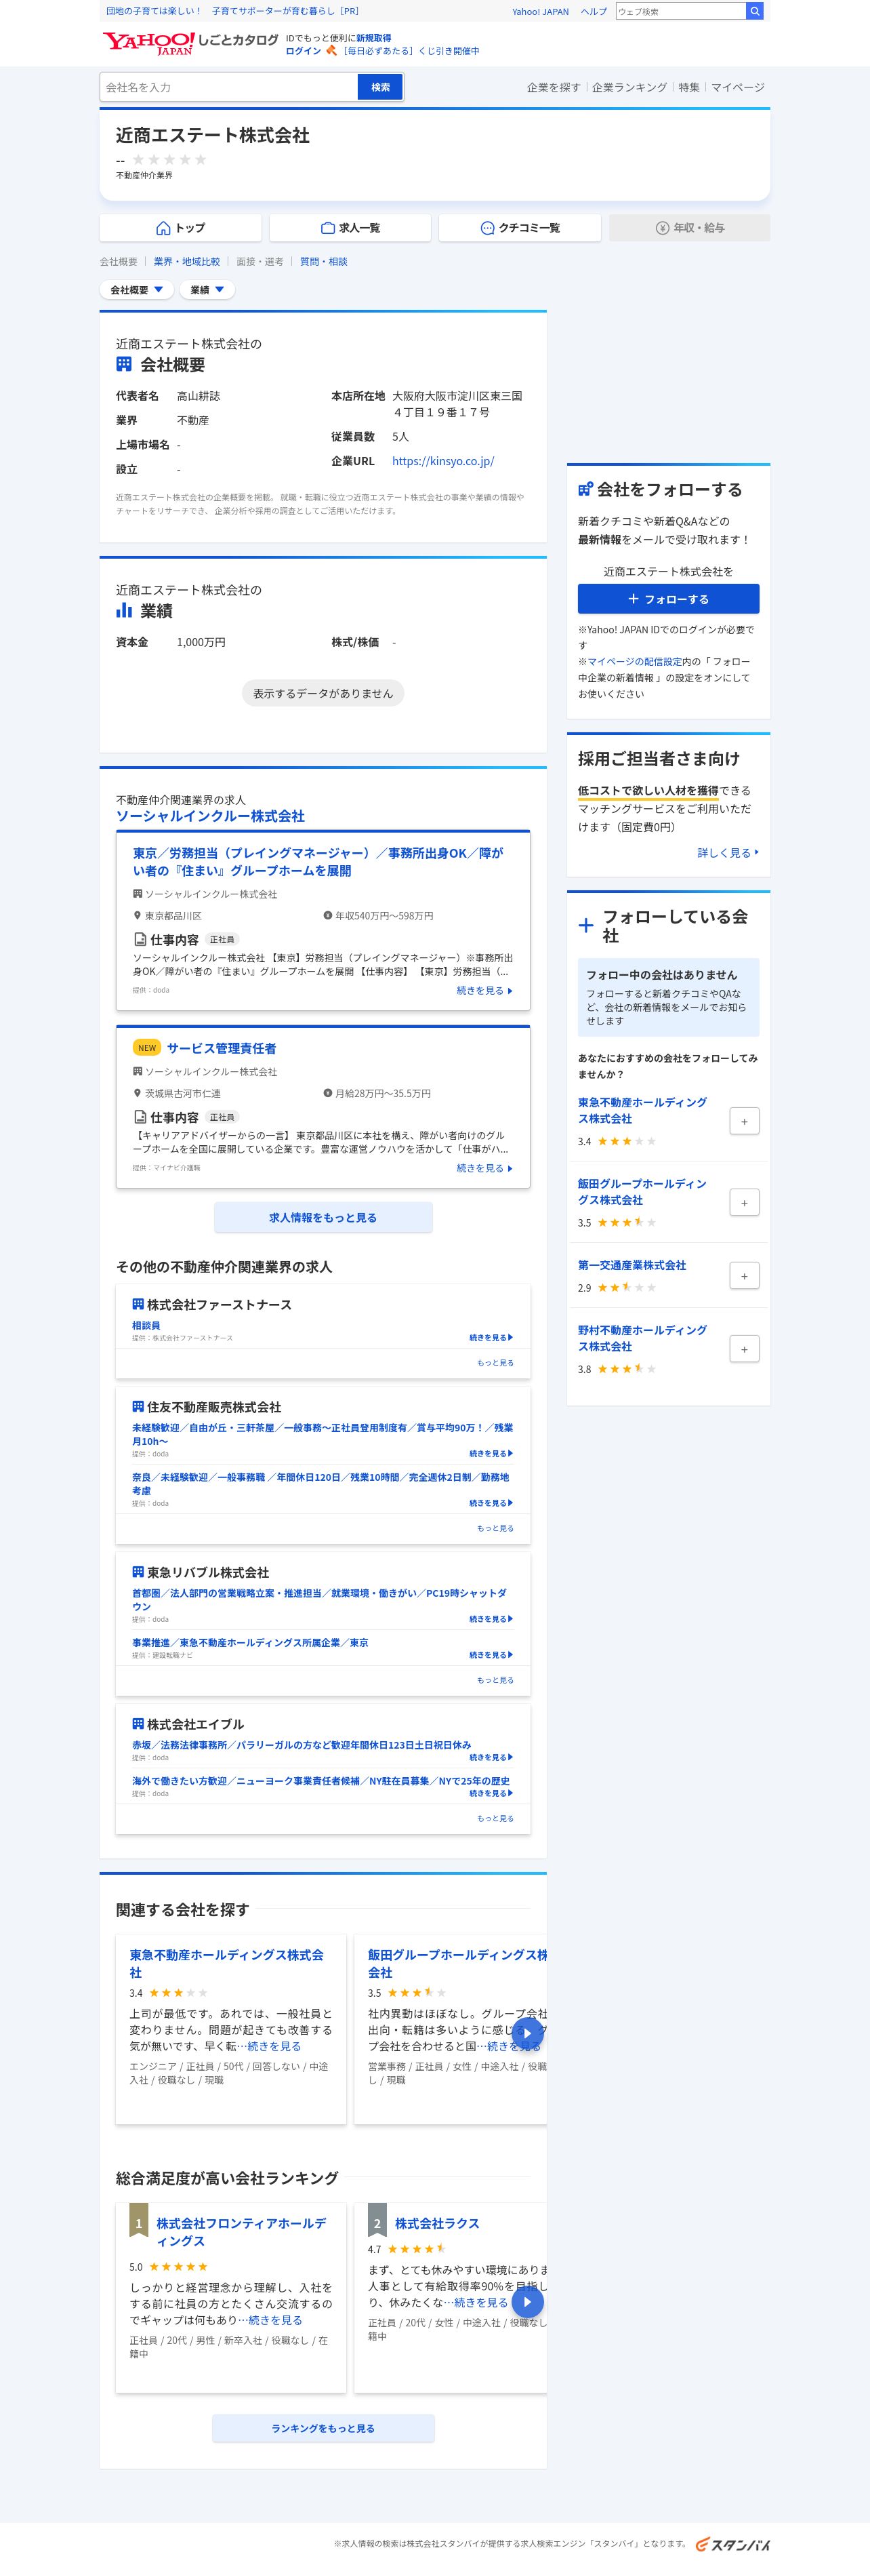Follow 野村不動産ホールディングス with the plus button
The height and width of the screenshot is (2565, 870).
tap(743, 1349)
